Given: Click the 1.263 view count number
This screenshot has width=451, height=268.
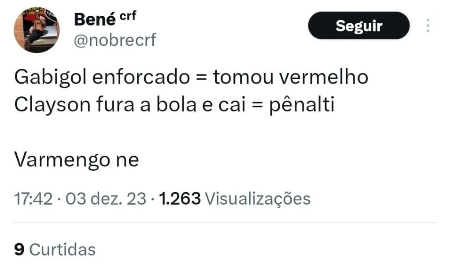Looking at the screenshot, I should pos(180,199).
